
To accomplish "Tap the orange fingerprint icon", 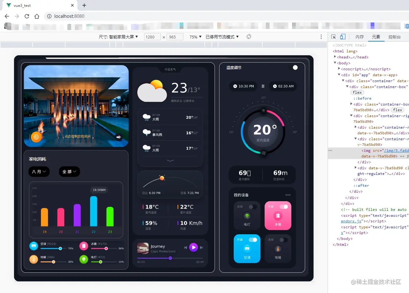I will (x=36, y=137).
